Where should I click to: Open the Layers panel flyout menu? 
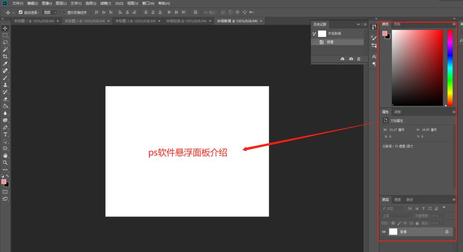click(x=454, y=200)
